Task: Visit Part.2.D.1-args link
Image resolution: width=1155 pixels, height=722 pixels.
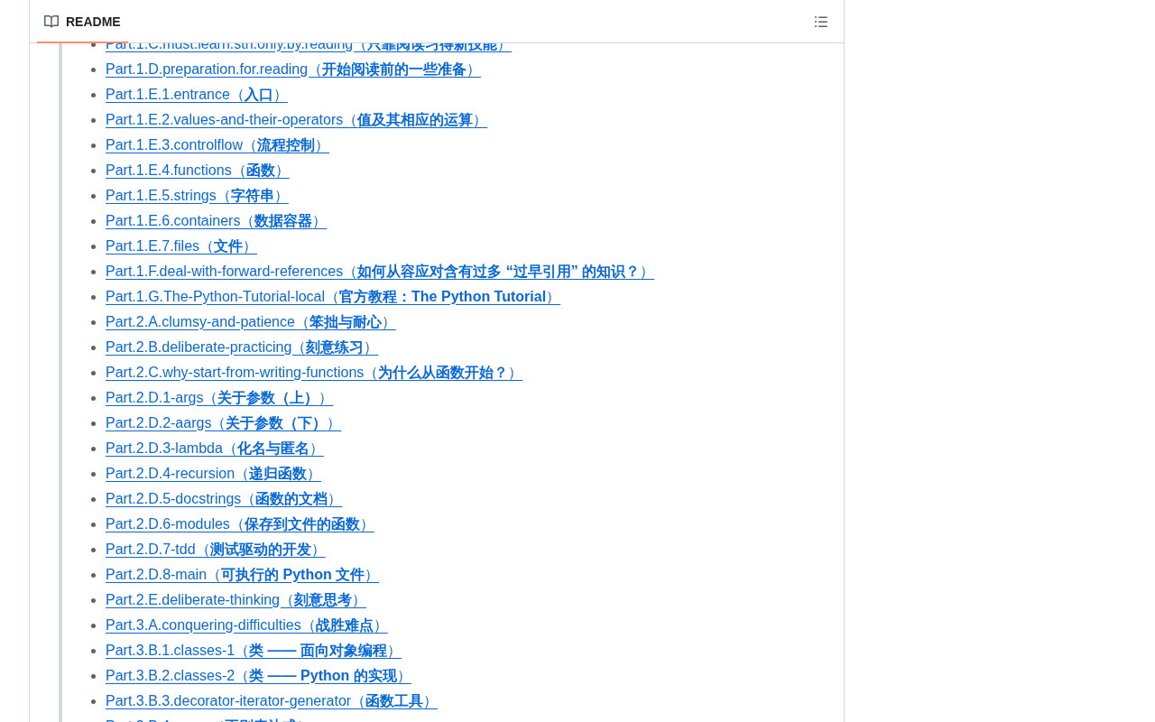Action: pos(219,398)
